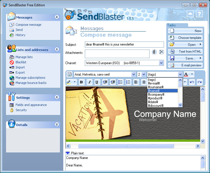
Task: Select #date# tag from list
Action: pyautogui.click(x=163, y=102)
